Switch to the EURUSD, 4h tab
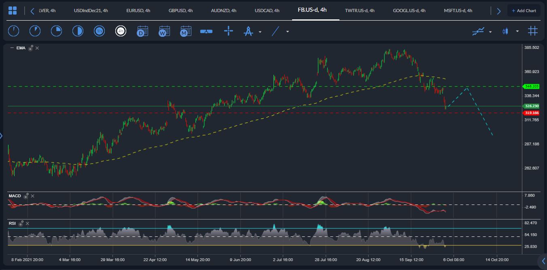Viewport: 547px width, 270px height. pos(138,11)
